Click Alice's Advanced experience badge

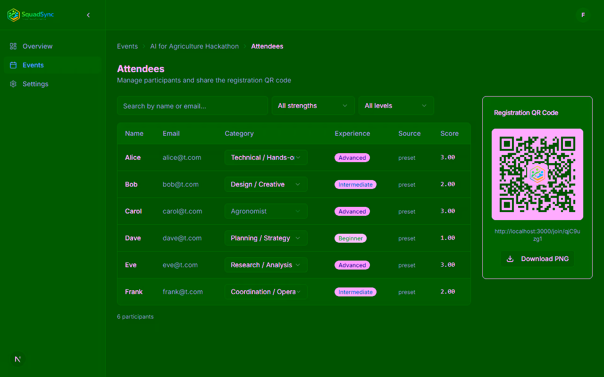point(352,158)
